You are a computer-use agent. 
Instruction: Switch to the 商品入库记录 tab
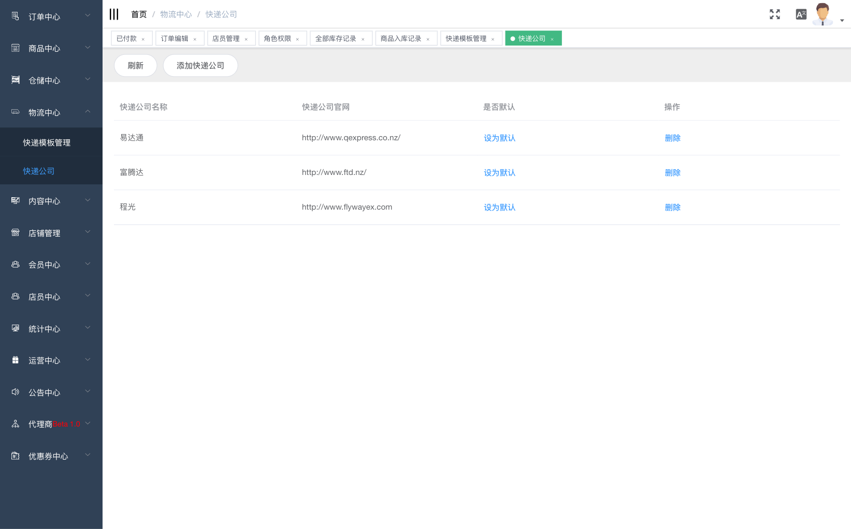tap(401, 39)
